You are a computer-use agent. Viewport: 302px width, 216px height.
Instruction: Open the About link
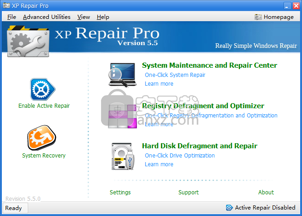266,193
